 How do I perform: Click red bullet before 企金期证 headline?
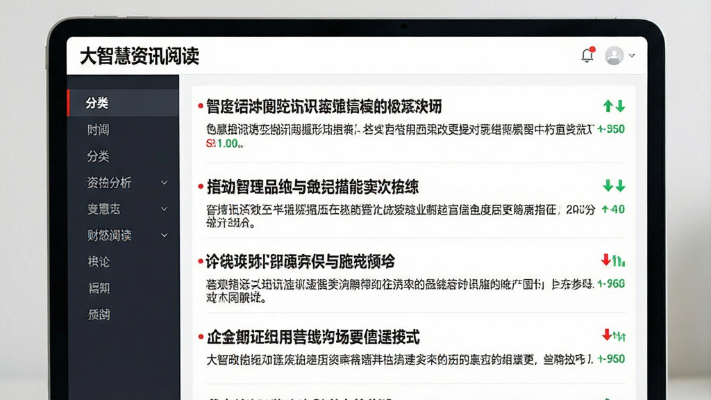201,337
